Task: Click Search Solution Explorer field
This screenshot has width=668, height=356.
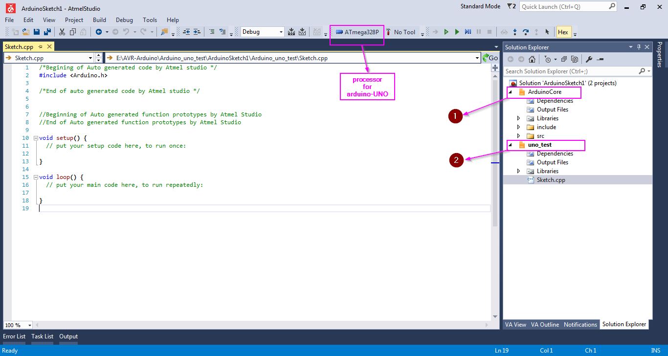Action: 571,71
